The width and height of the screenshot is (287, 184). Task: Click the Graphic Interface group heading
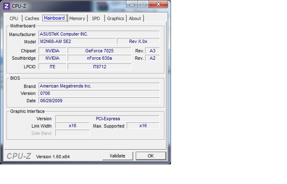click(27, 111)
